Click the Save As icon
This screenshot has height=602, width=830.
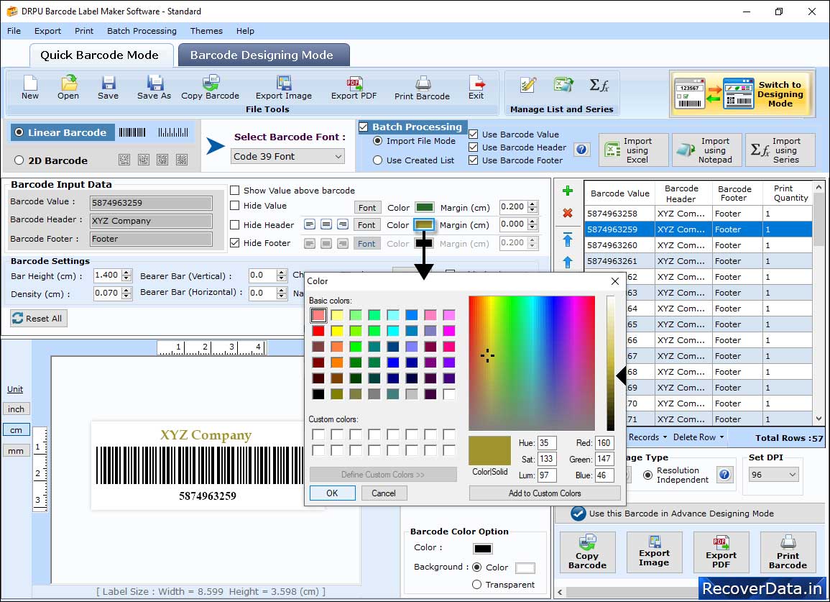click(x=154, y=88)
